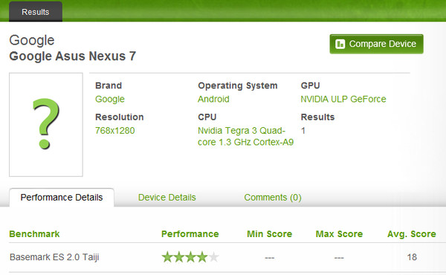
Task: Click the first green star in performance rating
Action: click(167, 257)
